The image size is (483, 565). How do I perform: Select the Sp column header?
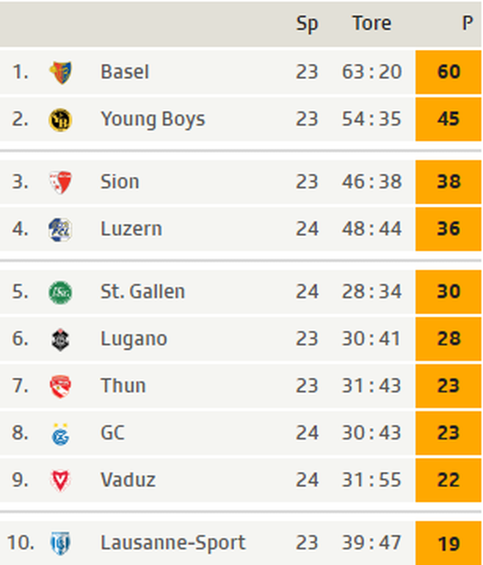coord(307,24)
